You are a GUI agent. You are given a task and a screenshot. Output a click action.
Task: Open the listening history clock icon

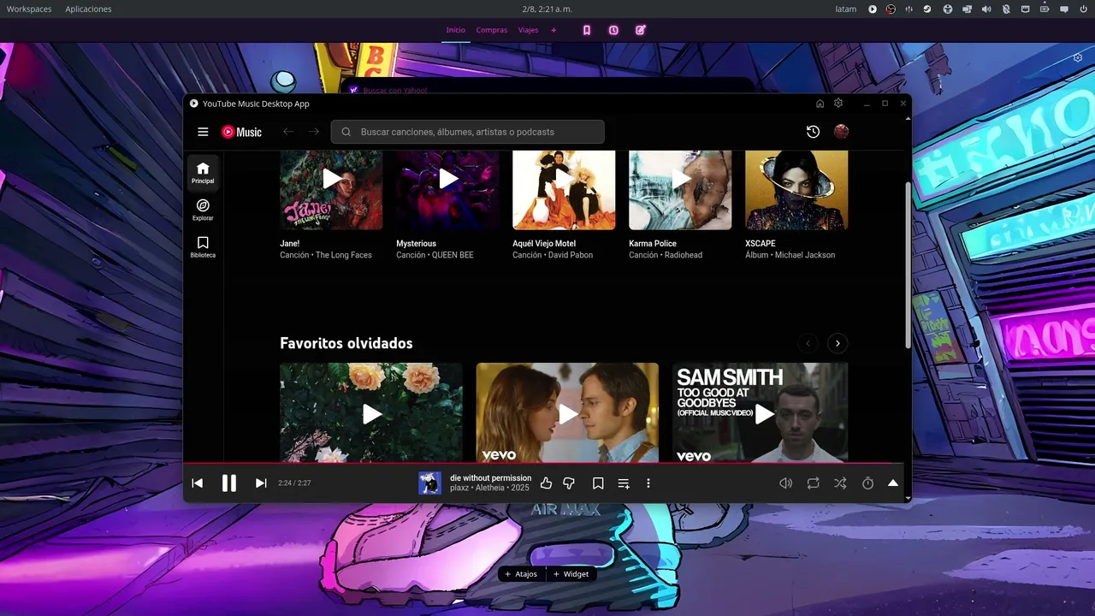tap(813, 132)
